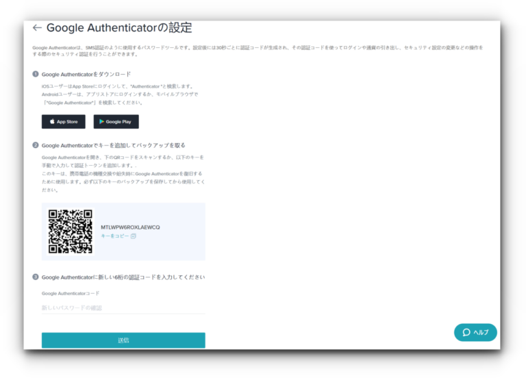The image size is (526, 378).
Task: Open the App Store download button
Action: [x=64, y=122]
